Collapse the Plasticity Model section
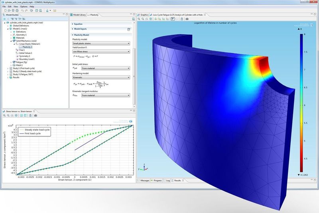Screen dimensions: 319x213 (73, 35)
